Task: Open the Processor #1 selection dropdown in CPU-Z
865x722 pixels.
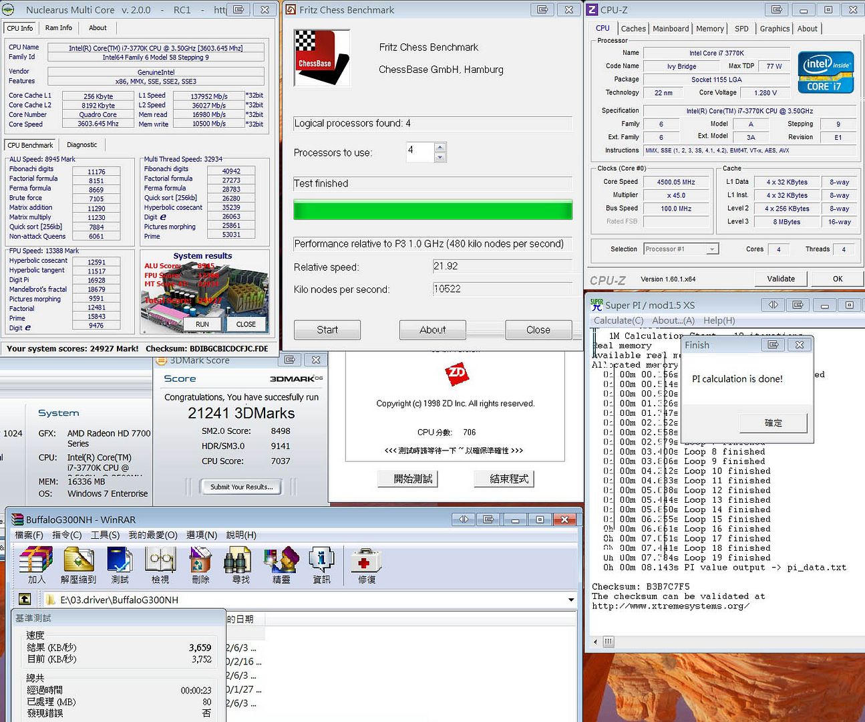Action: (x=713, y=249)
